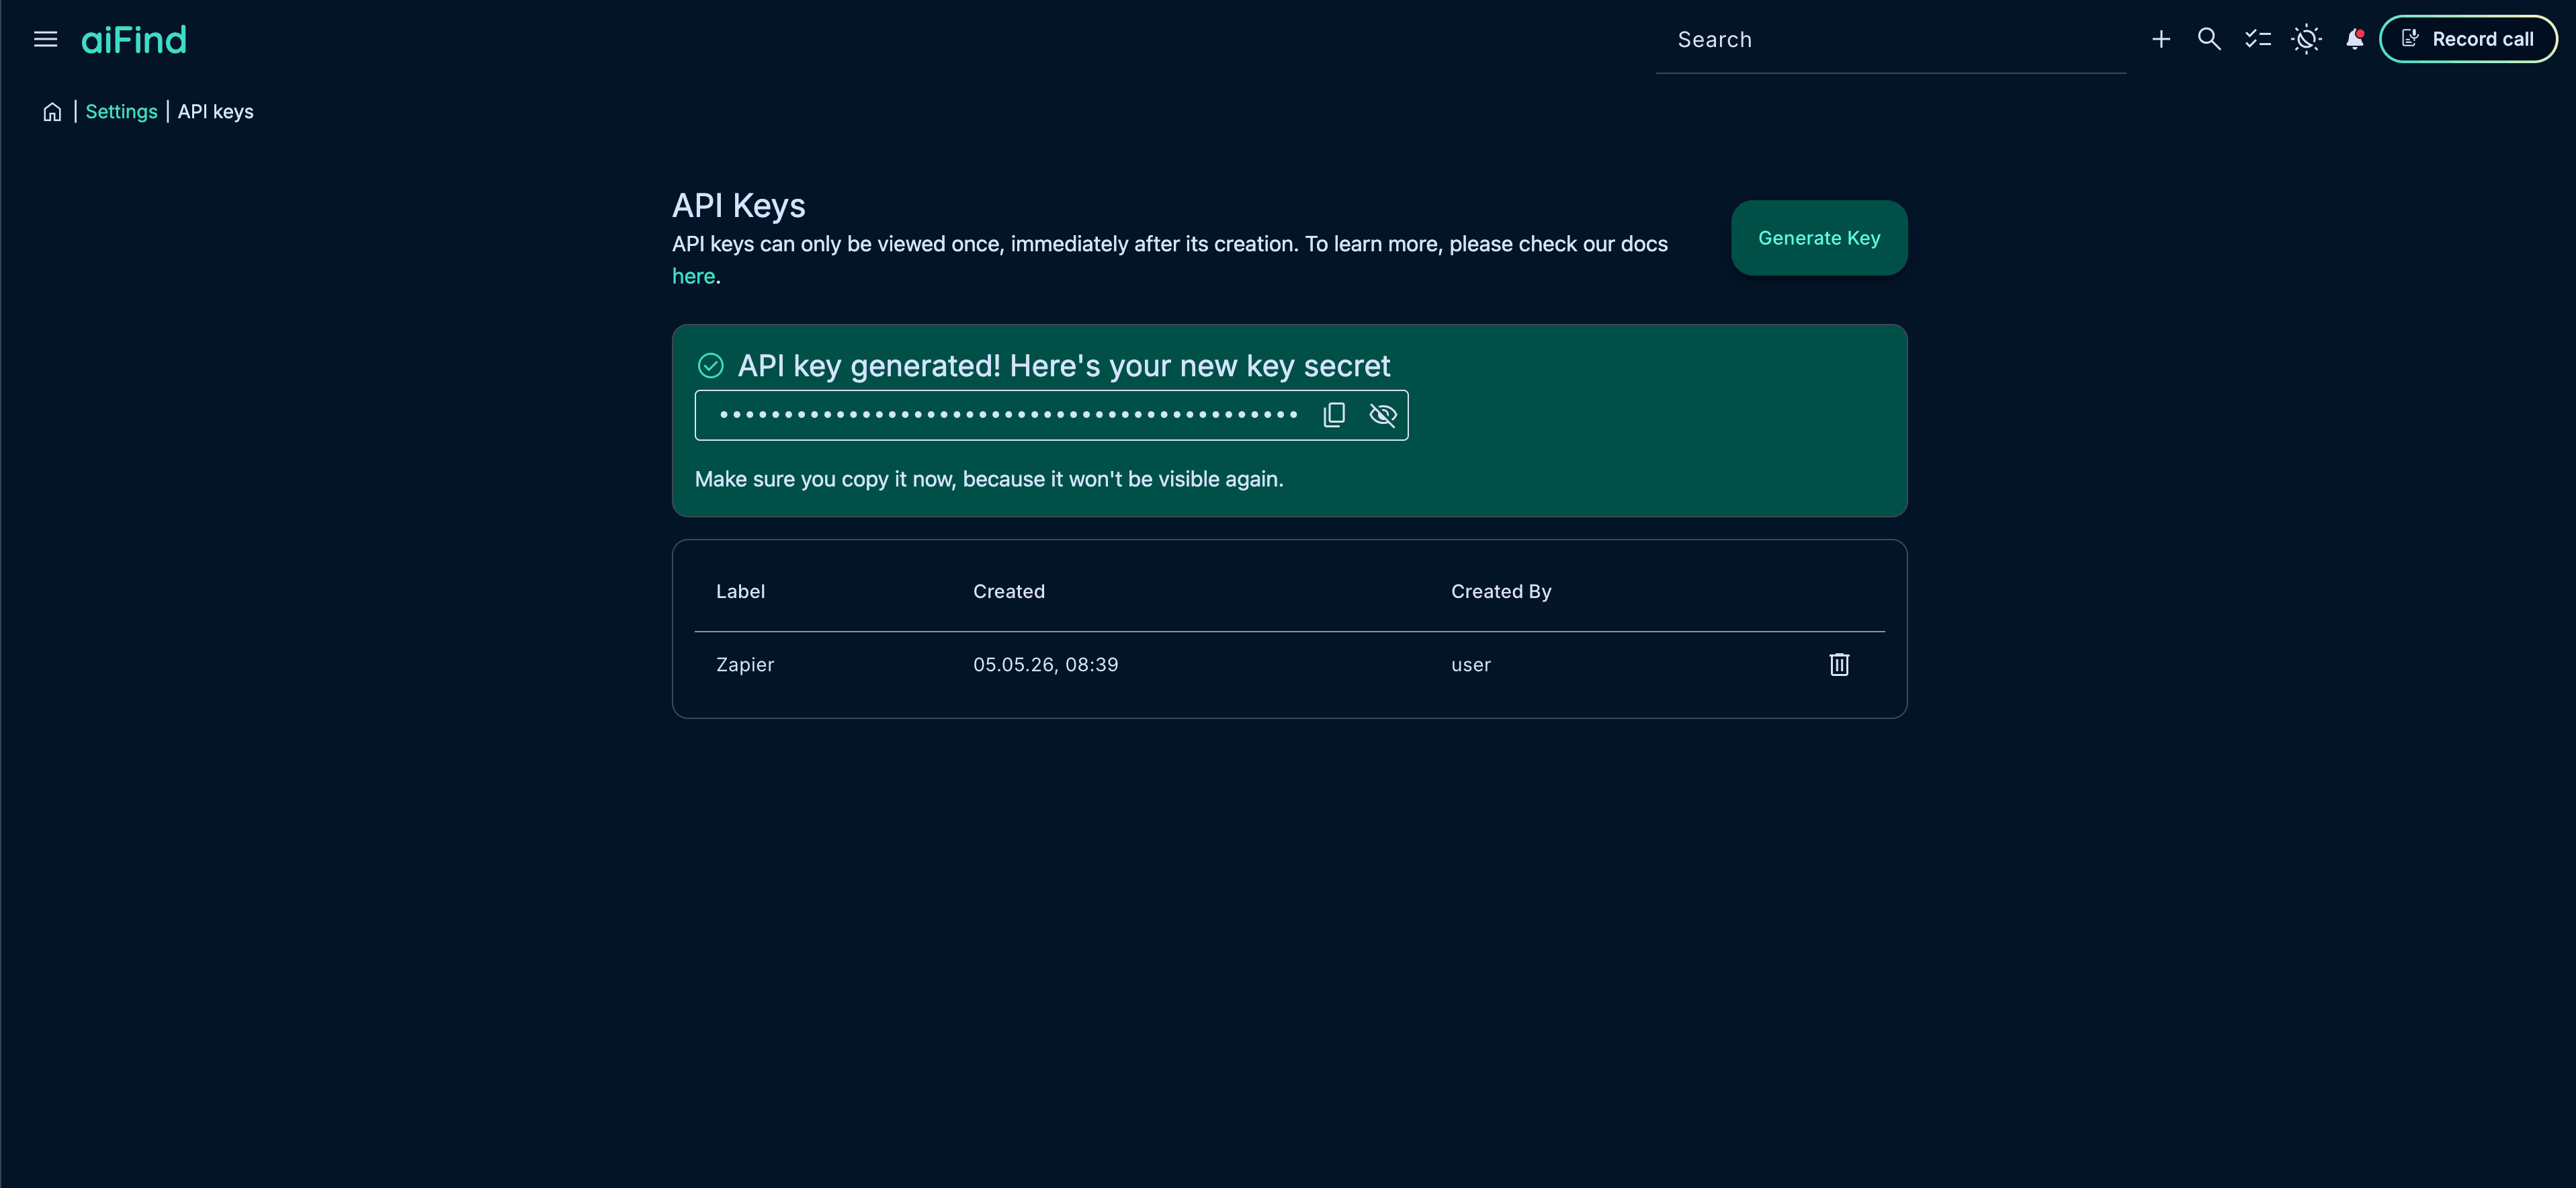This screenshot has width=2576, height=1188.
Task: Click 'Make sure you copy it now' notice
Action: (989, 479)
